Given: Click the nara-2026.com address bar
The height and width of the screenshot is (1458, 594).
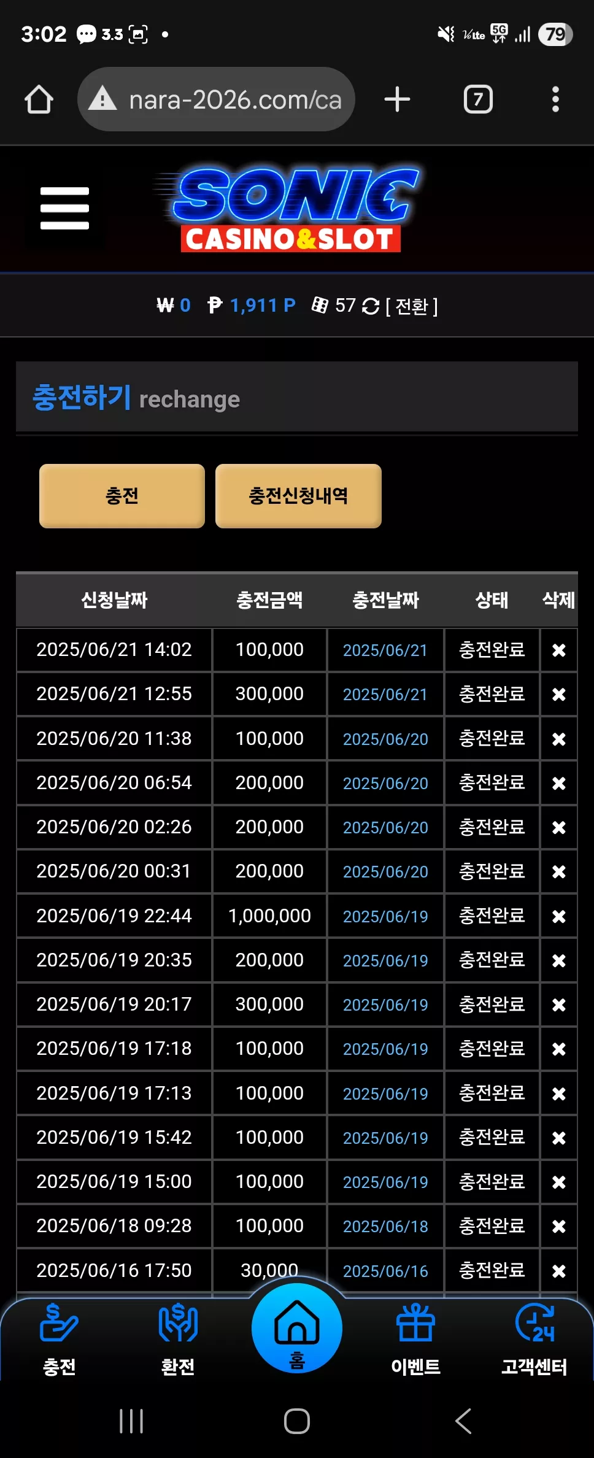Looking at the screenshot, I should (216, 99).
